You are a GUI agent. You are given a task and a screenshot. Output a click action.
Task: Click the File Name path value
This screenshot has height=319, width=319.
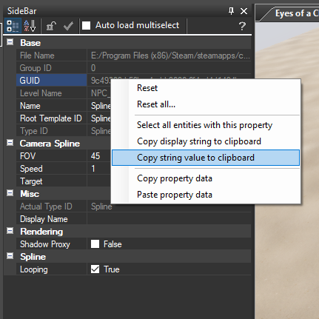point(169,56)
